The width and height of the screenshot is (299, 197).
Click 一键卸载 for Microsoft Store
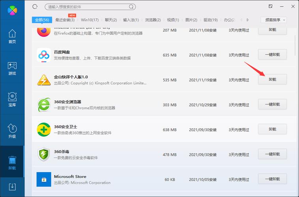coord(273,179)
